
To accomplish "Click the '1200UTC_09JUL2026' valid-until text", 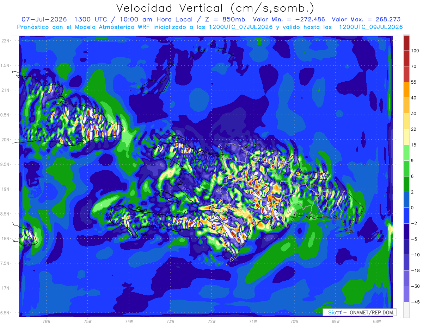I will pyautogui.click(x=370, y=27).
